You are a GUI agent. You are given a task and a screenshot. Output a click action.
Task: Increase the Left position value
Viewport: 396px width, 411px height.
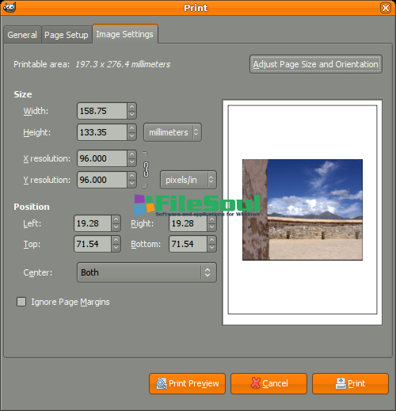point(116,219)
